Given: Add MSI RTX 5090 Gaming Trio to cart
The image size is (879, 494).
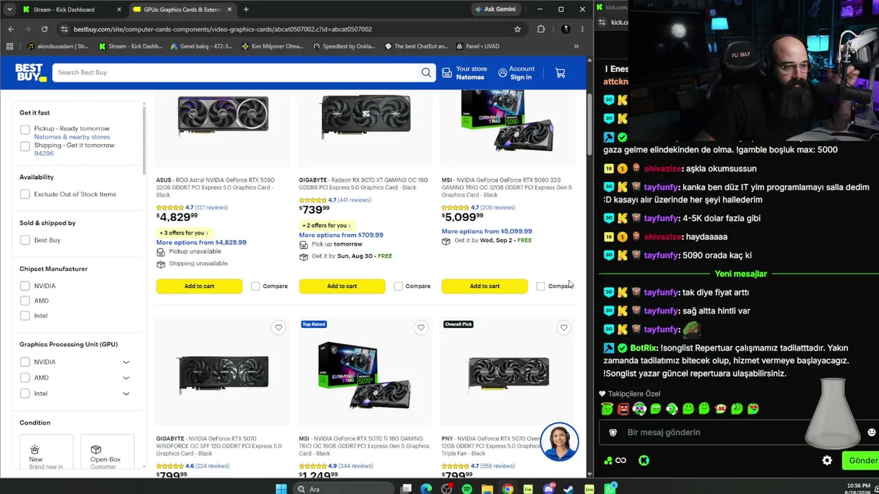Looking at the screenshot, I should pyautogui.click(x=485, y=286).
